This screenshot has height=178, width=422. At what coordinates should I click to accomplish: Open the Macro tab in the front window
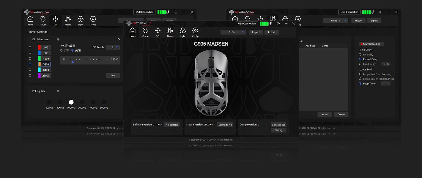click(x=170, y=32)
